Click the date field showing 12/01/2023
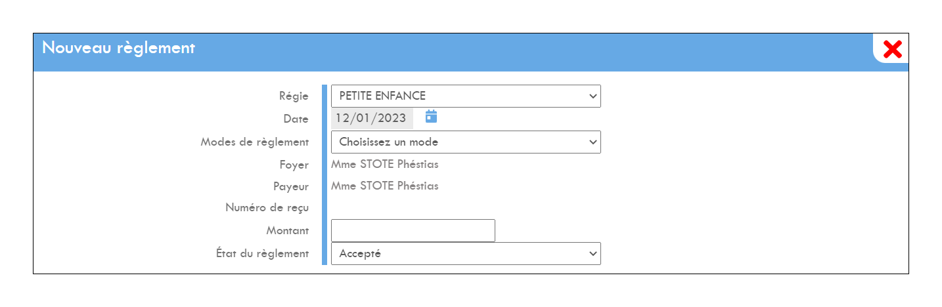 click(x=372, y=119)
